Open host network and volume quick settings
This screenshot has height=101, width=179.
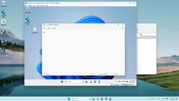point(165,99)
